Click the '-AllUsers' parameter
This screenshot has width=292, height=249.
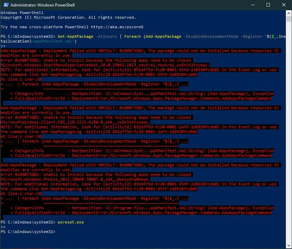coord(106,36)
